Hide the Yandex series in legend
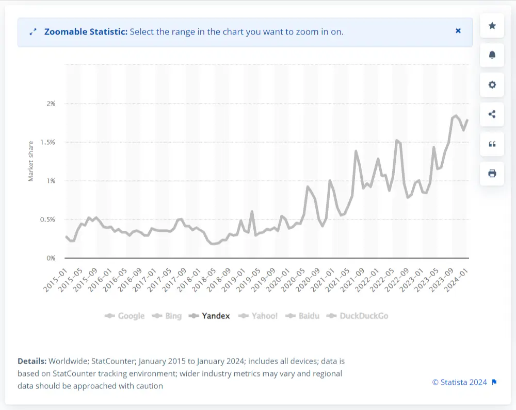 click(209, 316)
